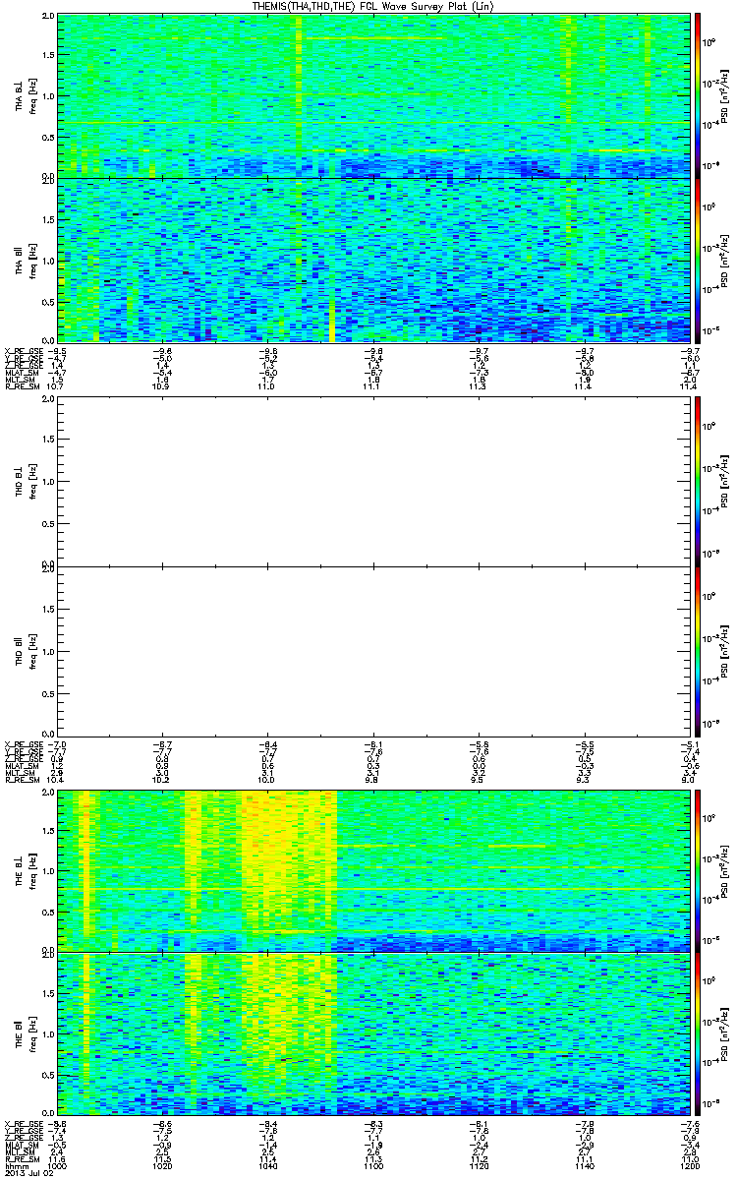Click the THA B-parallel spectrogram panel
The width and height of the screenshot is (737, 1180).
tap(372, 260)
